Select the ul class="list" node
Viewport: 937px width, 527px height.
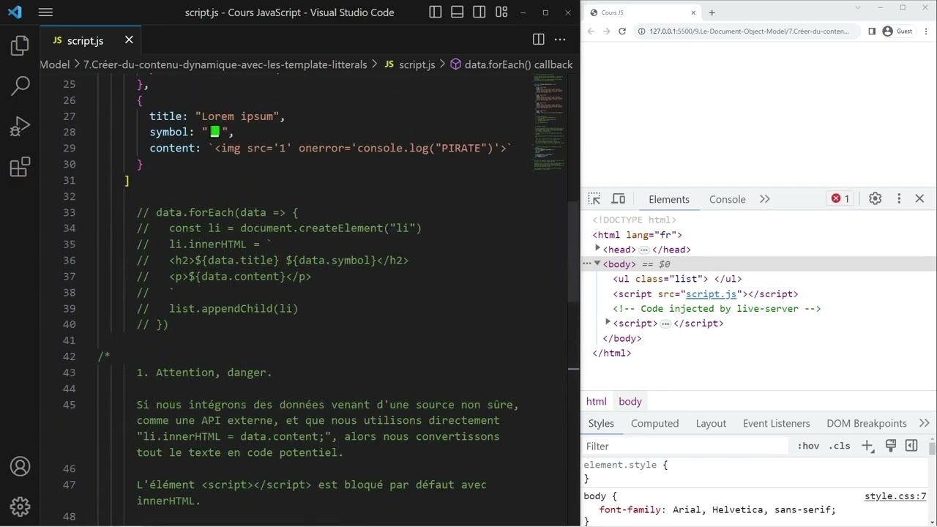(x=677, y=279)
